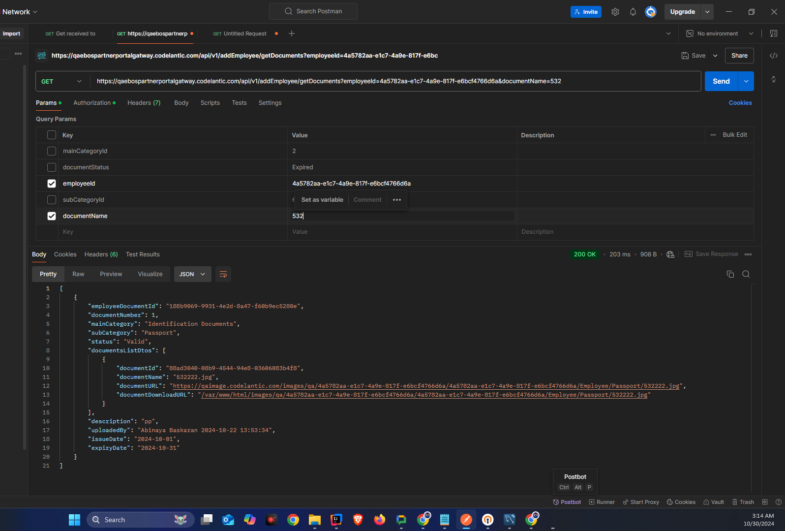
Task: Add a new request tab with plus
Action: coord(292,33)
